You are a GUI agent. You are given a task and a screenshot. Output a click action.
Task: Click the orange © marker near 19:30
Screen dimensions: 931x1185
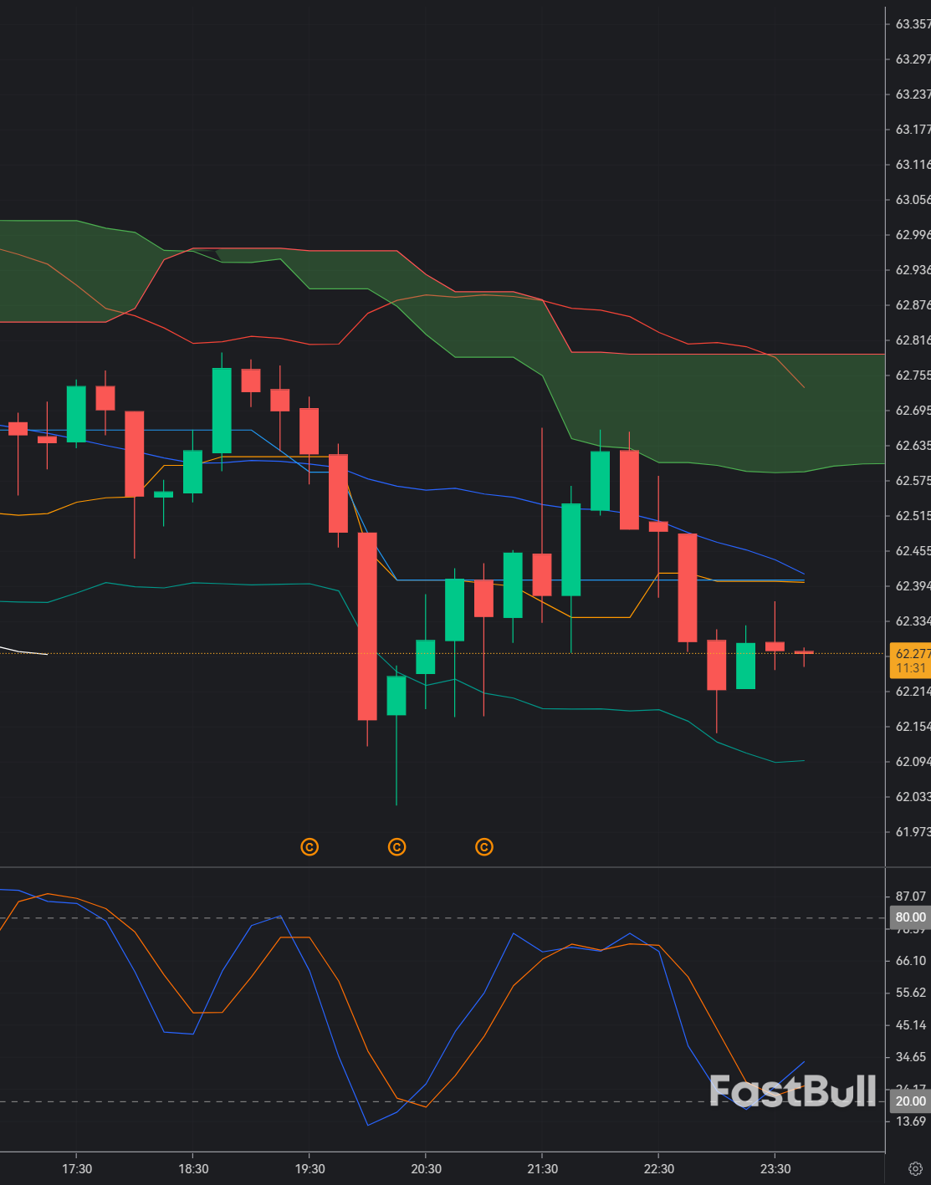click(x=310, y=847)
